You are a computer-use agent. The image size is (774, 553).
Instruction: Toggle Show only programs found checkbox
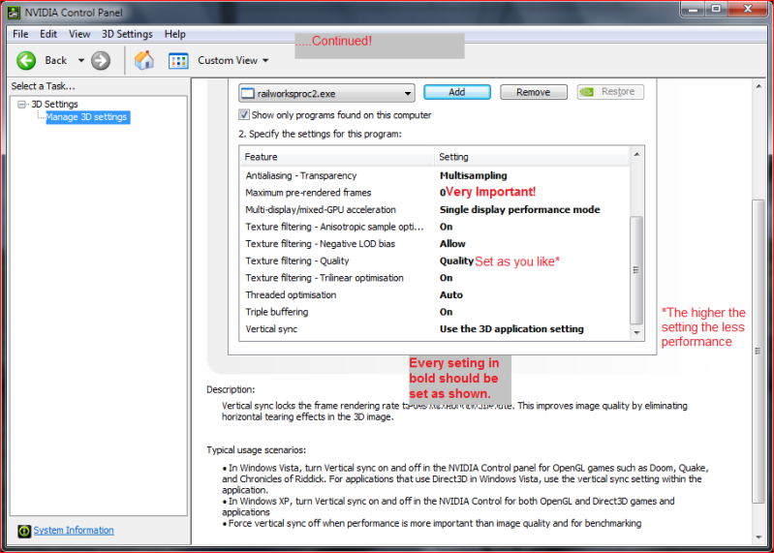(x=244, y=115)
